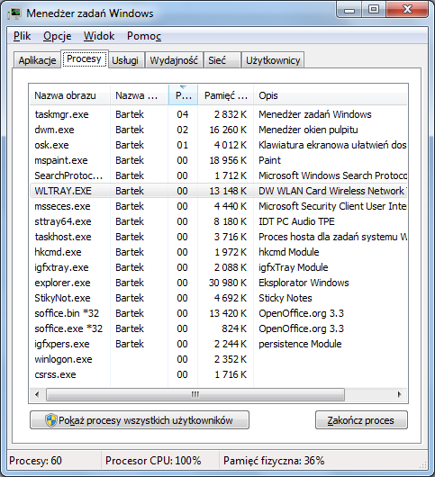
Task: Open the Widok menu
Action: click(99, 36)
